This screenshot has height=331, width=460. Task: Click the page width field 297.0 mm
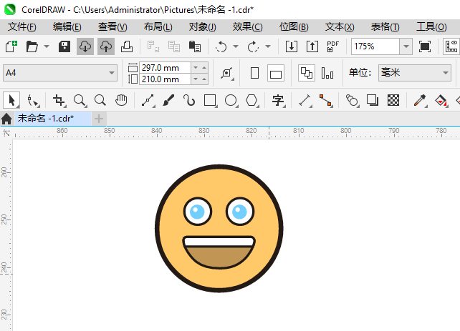(x=165, y=67)
